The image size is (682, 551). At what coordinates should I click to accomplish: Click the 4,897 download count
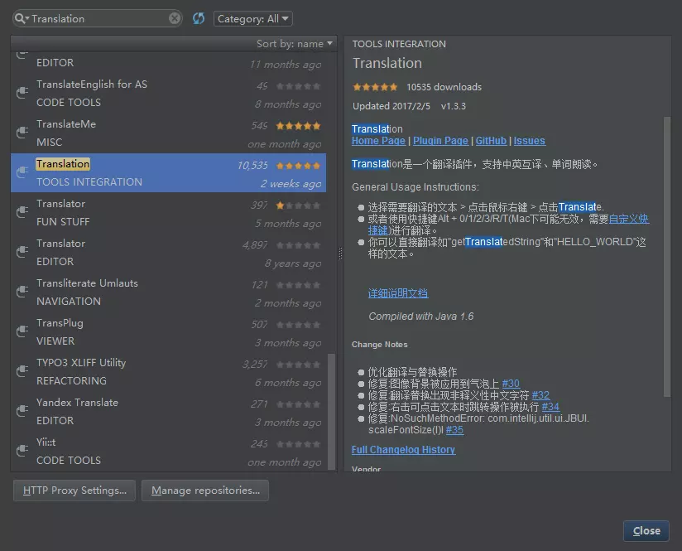(255, 245)
